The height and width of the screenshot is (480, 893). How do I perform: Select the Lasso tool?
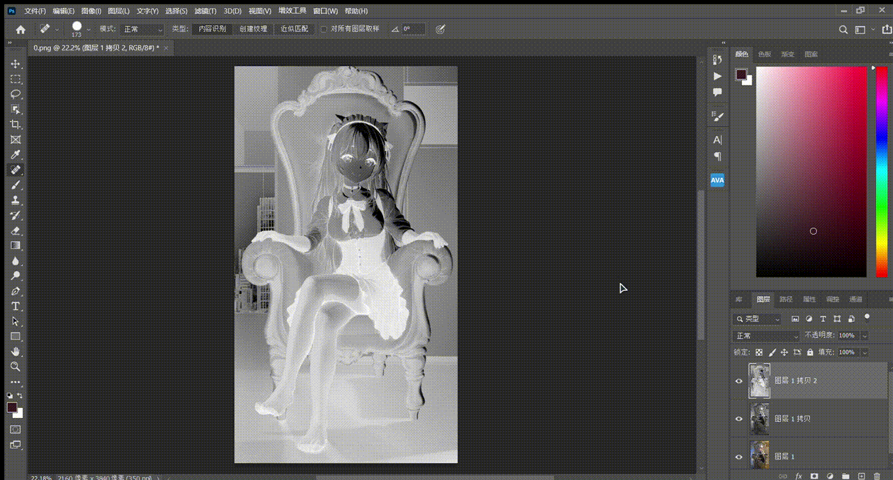pos(15,94)
